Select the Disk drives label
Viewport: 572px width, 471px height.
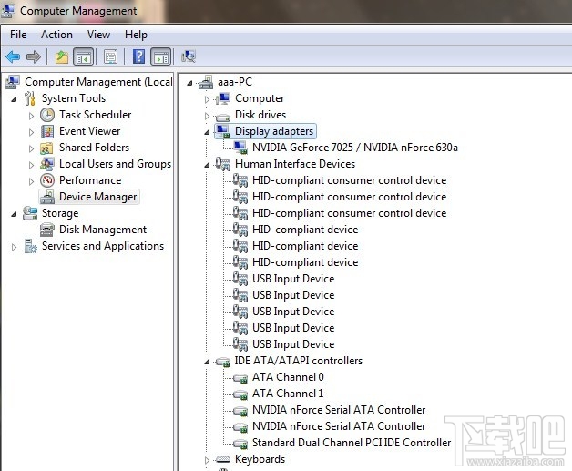[x=260, y=115]
